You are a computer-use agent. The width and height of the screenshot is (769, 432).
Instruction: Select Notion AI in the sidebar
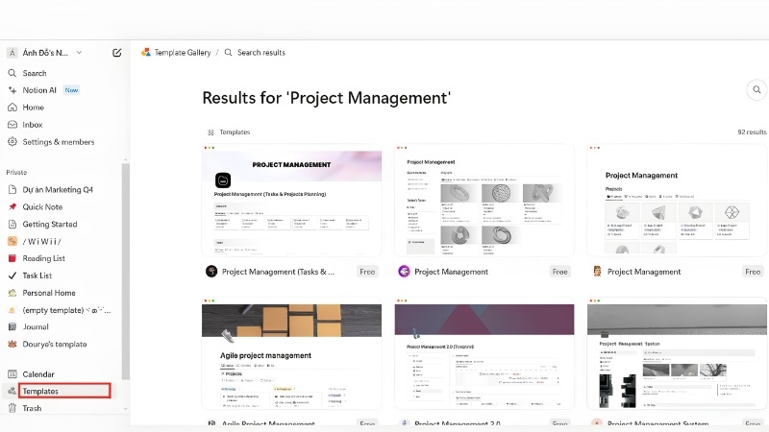(x=39, y=90)
